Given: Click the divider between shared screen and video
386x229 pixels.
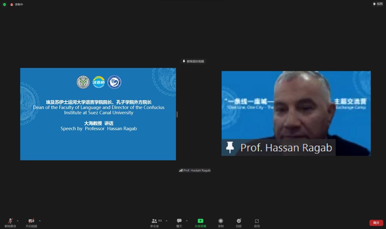Looking at the screenshot, I should point(177,114).
